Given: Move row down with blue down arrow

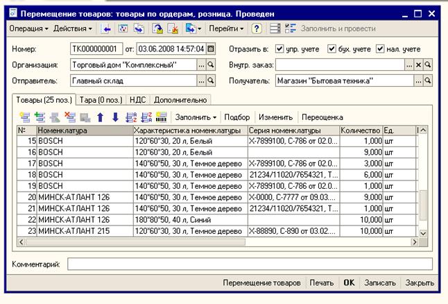Looking at the screenshot, I should [115, 117].
